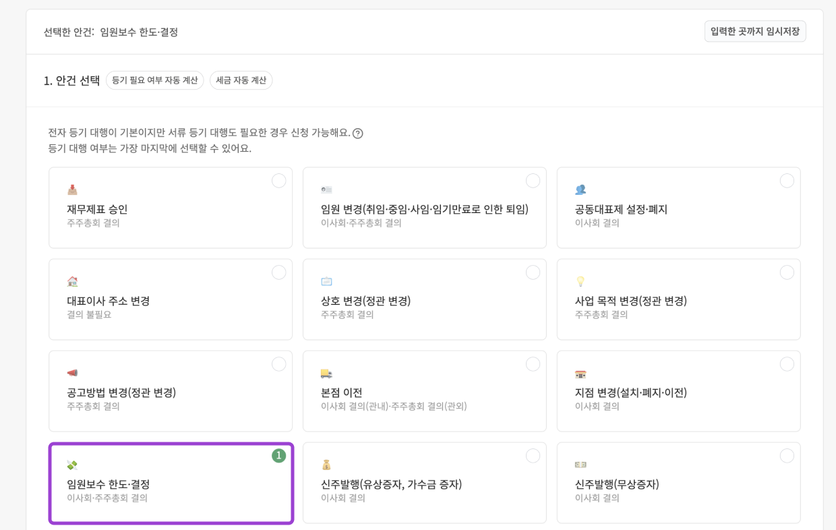836x530 pixels.
Task: Select the 신주발행(무상증자) radio circle
Action: [787, 455]
